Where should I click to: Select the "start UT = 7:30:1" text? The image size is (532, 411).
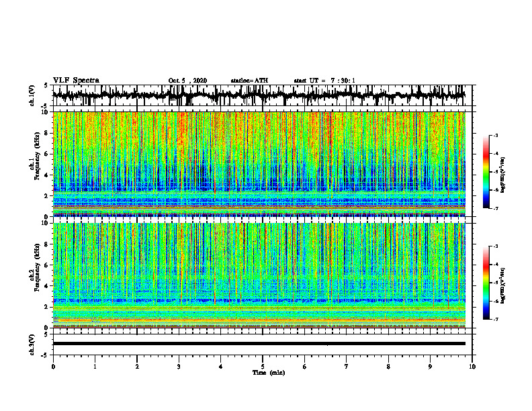pos(324,81)
